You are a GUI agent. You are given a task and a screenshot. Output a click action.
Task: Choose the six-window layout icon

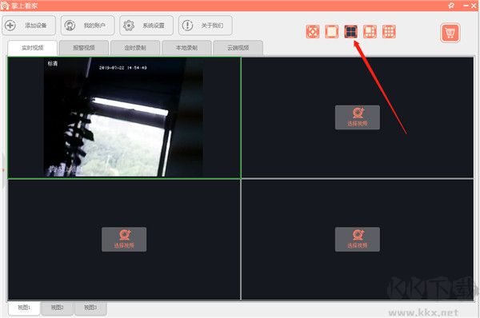click(370, 31)
